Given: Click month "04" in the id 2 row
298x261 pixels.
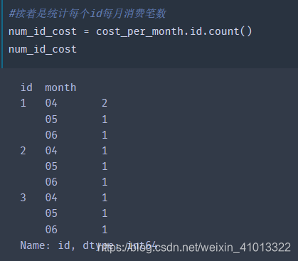Looking at the screenshot, I should 51,151.
